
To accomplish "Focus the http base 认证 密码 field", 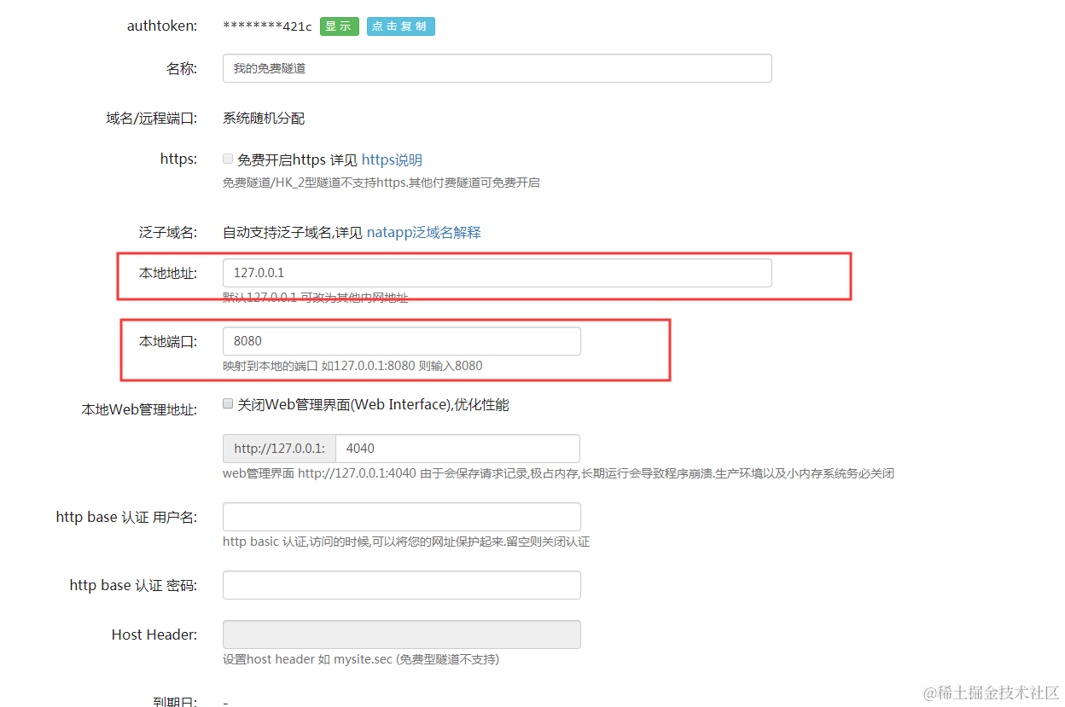I will (x=401, y=585).
